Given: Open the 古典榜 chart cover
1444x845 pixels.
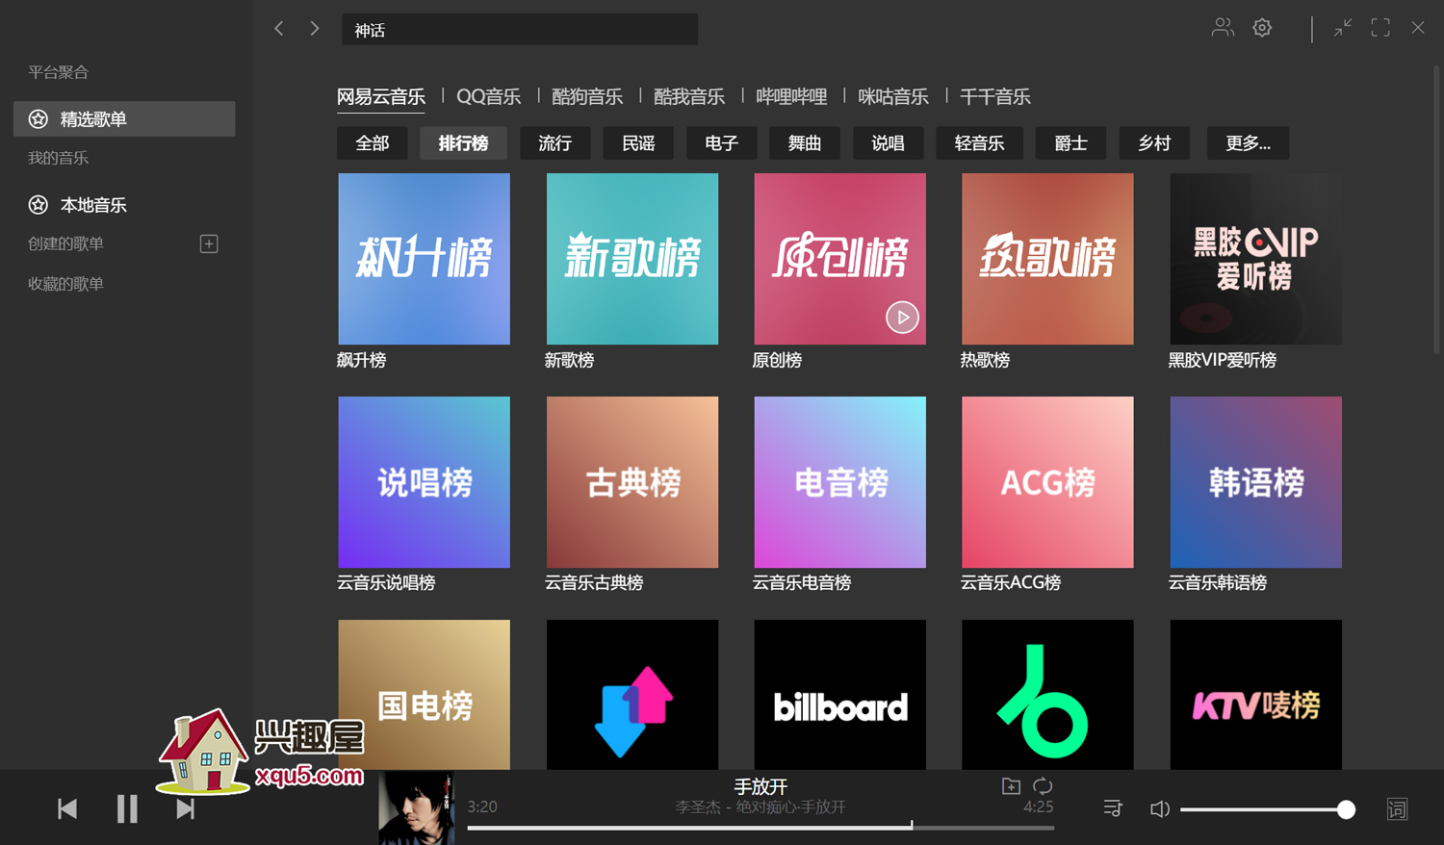Looking at the screenshot, I should pos(632,482).
